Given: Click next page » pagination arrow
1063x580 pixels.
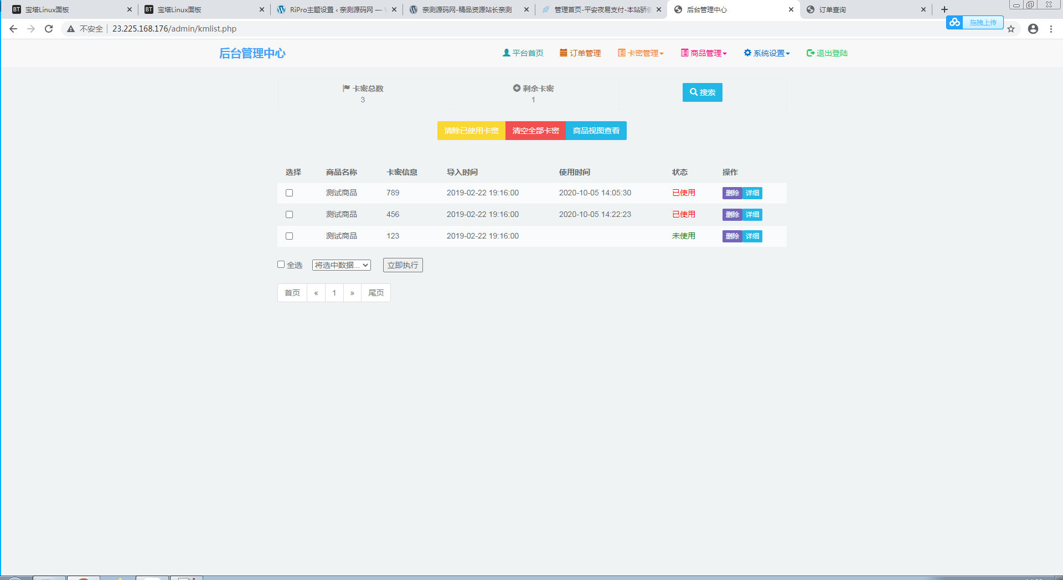Looking at the screenshot, I should (352, 293).
